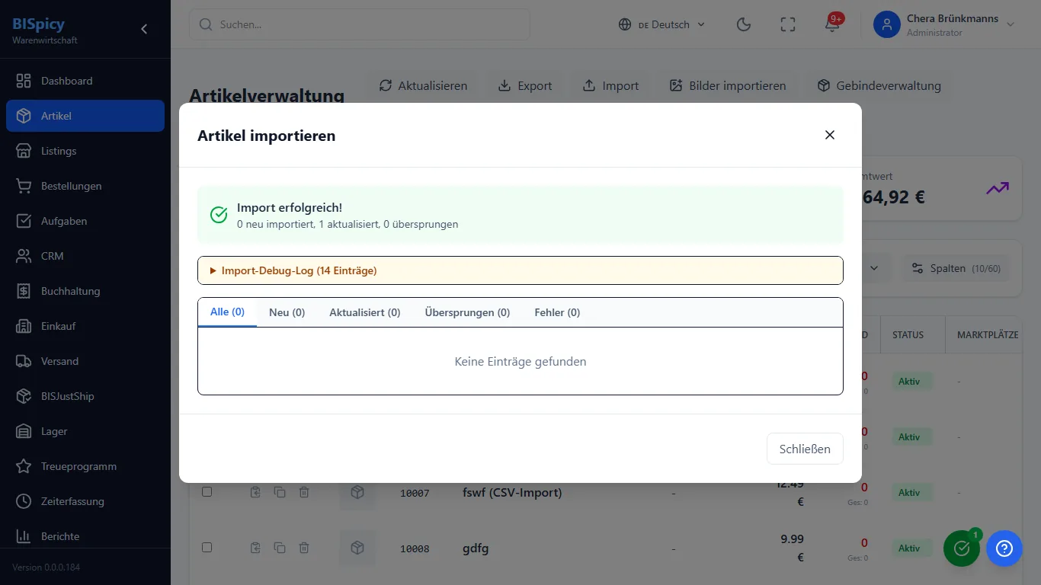Click the clipboard icon in row 10008
The height and width of the screenshot is (585, 1041).
[x=255, y=547]
